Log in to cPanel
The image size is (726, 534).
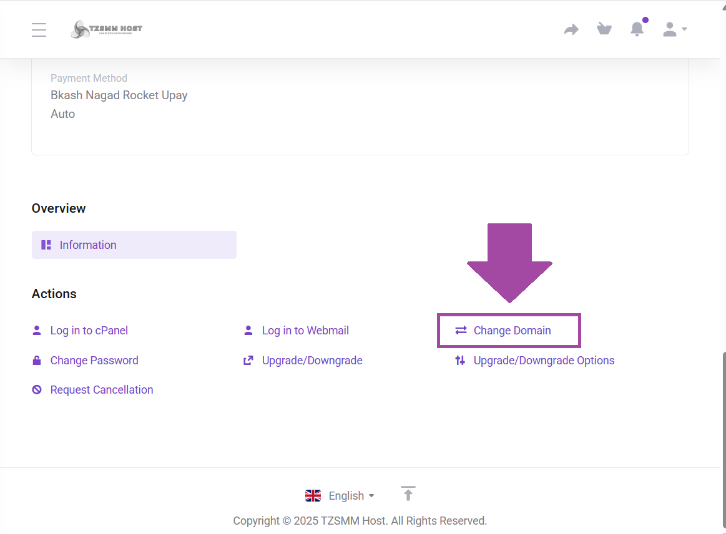89,330
